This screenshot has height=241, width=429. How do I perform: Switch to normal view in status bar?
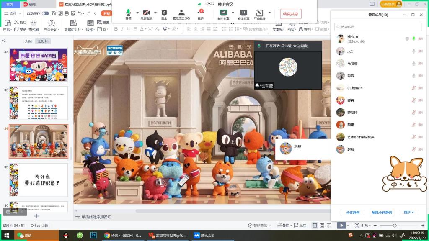pos(315,226)
